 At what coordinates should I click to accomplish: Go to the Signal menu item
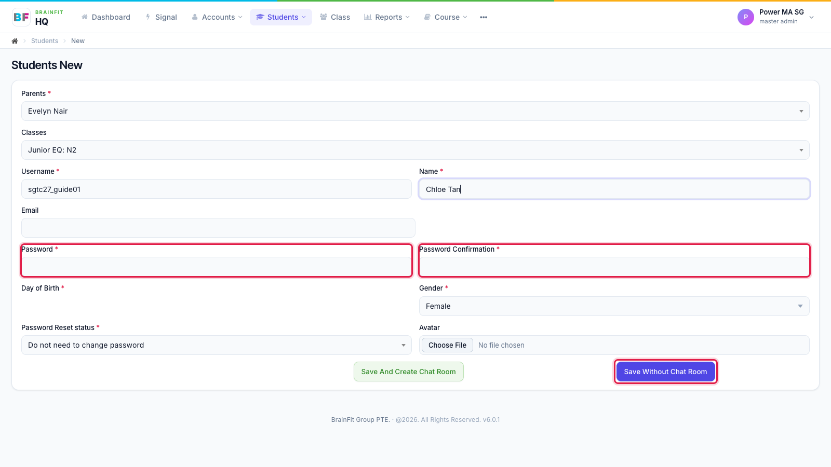coord(161,17)
